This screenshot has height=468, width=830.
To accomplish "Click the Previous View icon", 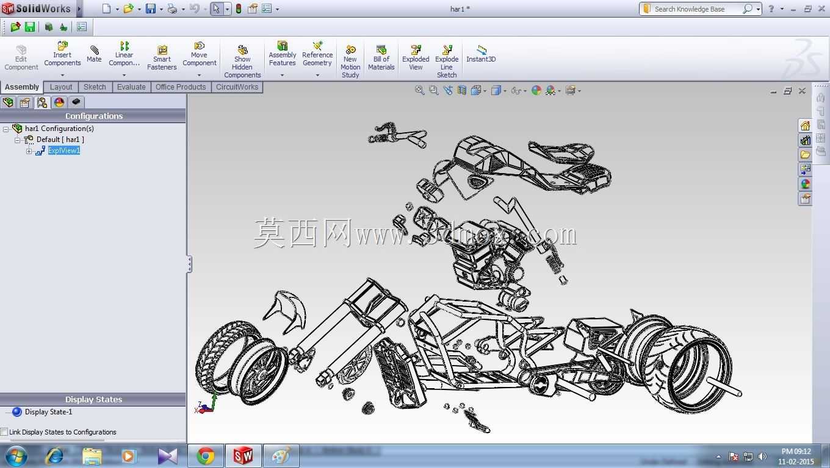I will [x=448, y=90].
